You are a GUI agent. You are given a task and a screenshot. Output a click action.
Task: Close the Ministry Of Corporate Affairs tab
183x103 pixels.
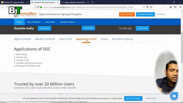(x=28, y=2)
